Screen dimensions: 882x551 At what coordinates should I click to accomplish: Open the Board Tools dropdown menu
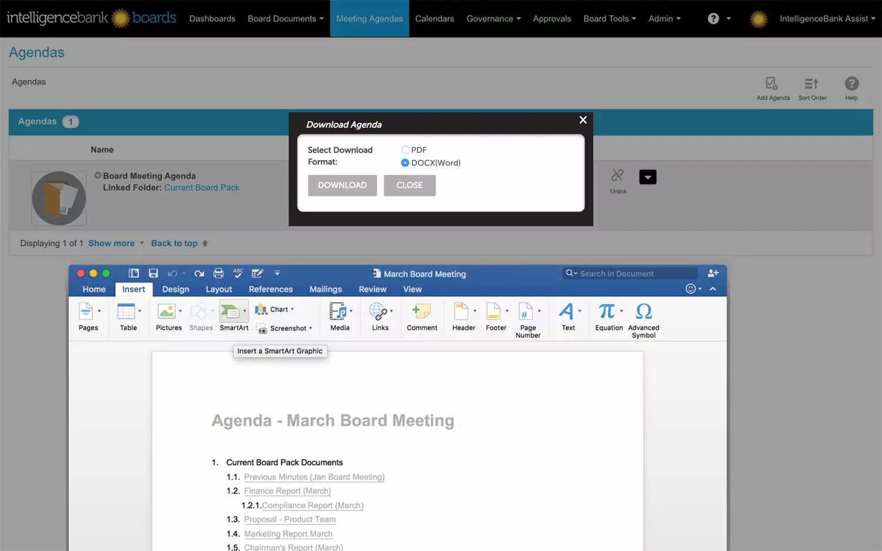click(610, 19)
